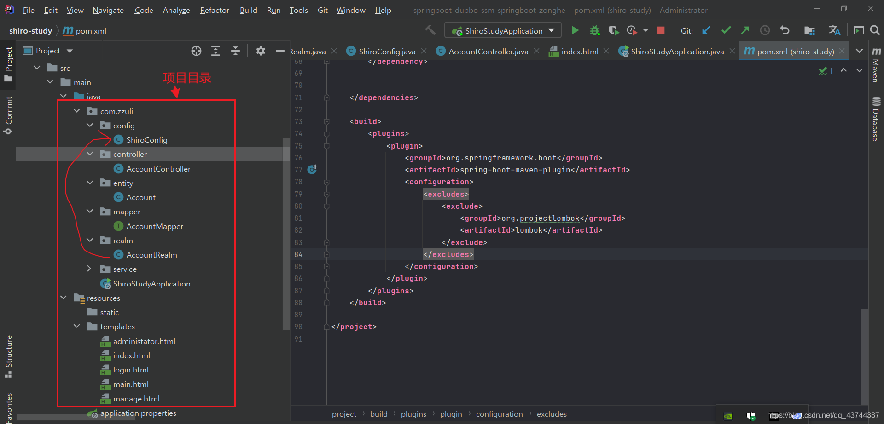Fold the build tag at line 73
884x424 pixels.
326,122
